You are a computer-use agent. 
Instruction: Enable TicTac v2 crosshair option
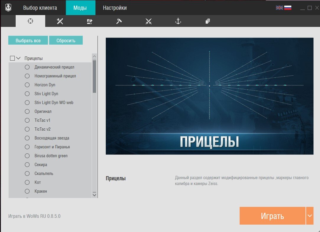(x=27, y=129)
